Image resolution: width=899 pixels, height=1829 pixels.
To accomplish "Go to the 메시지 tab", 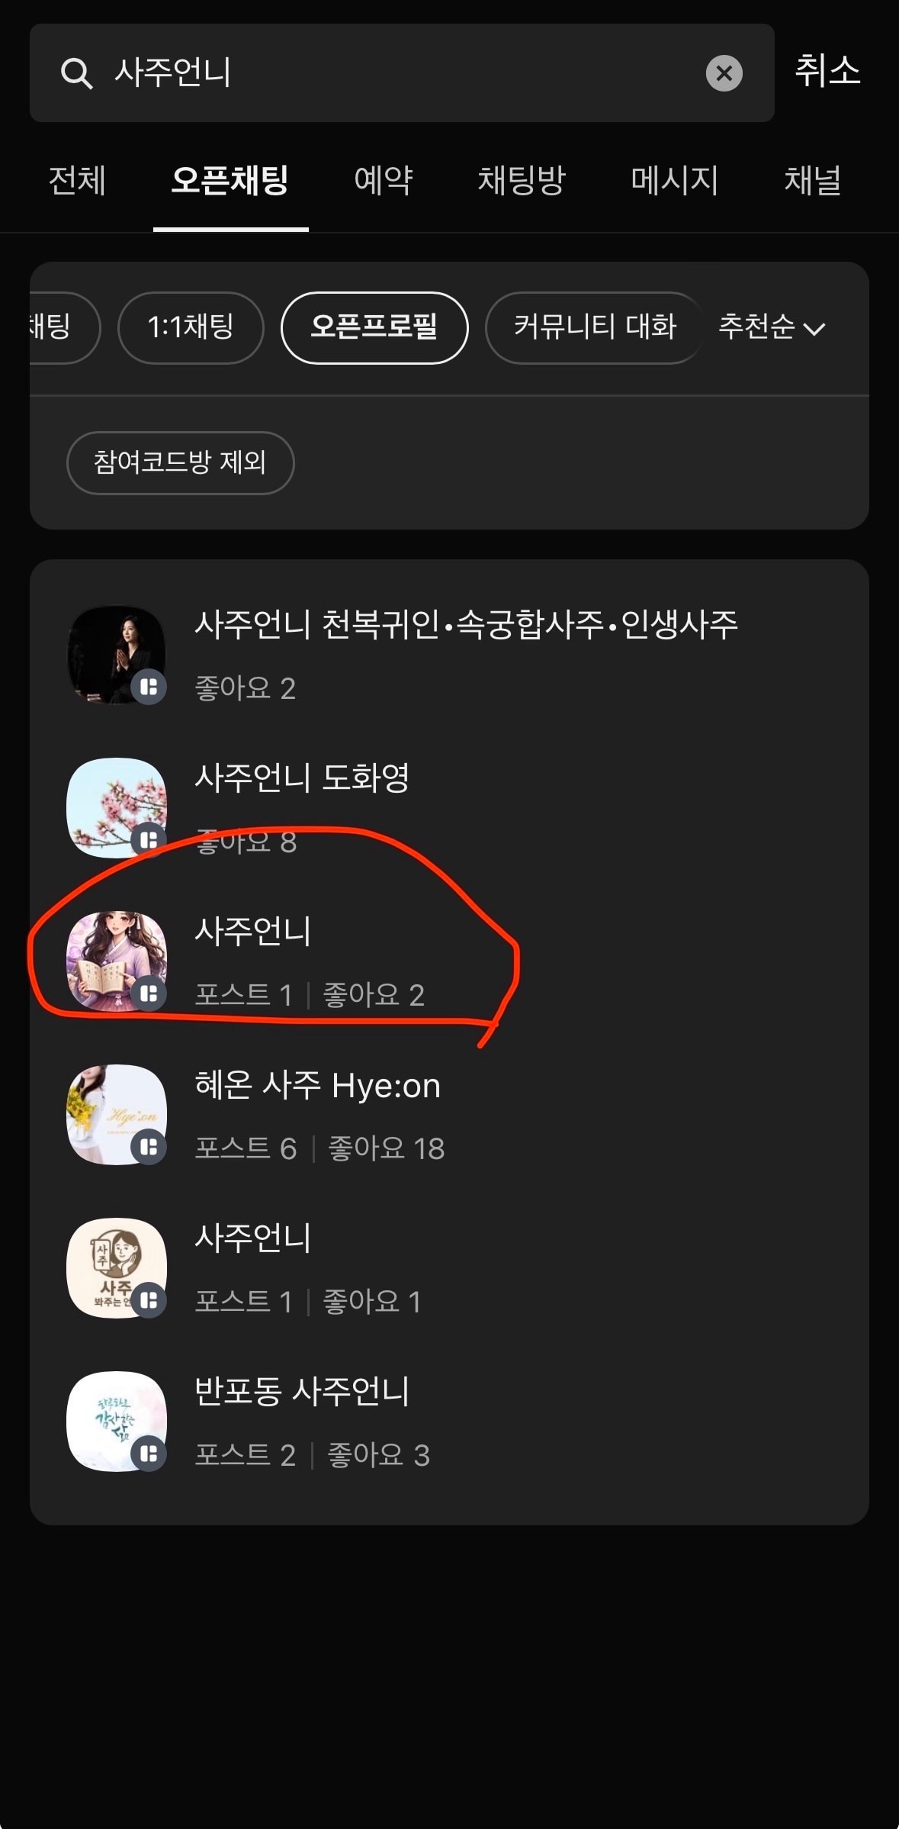I will [675, 181].
